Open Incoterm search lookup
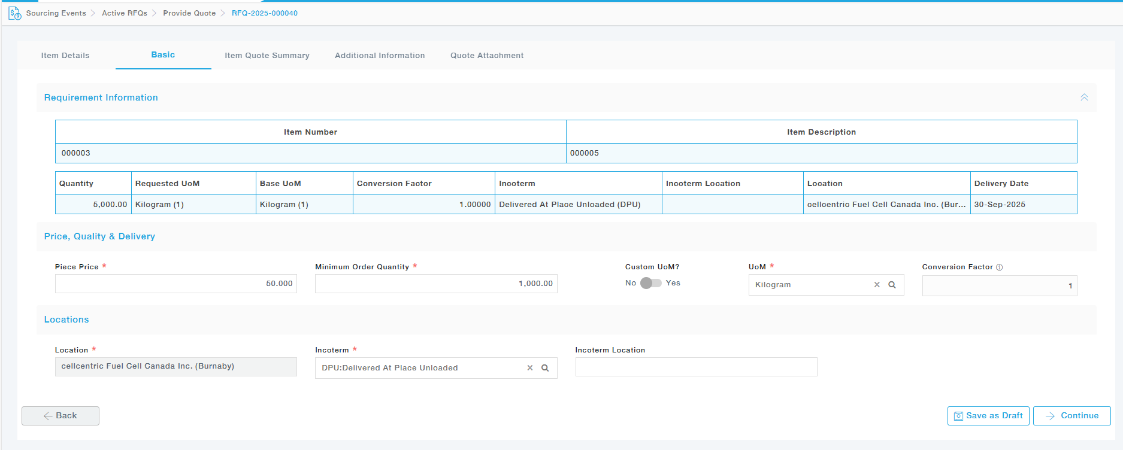 [x=545, y=368]
